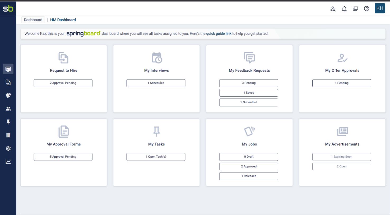The image size is (390, 215).
Task: Click the My Feedback Requests title
Action: tap(249, 71)
